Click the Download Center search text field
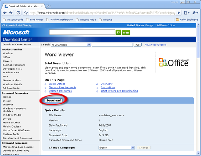 tap(112, 45)
